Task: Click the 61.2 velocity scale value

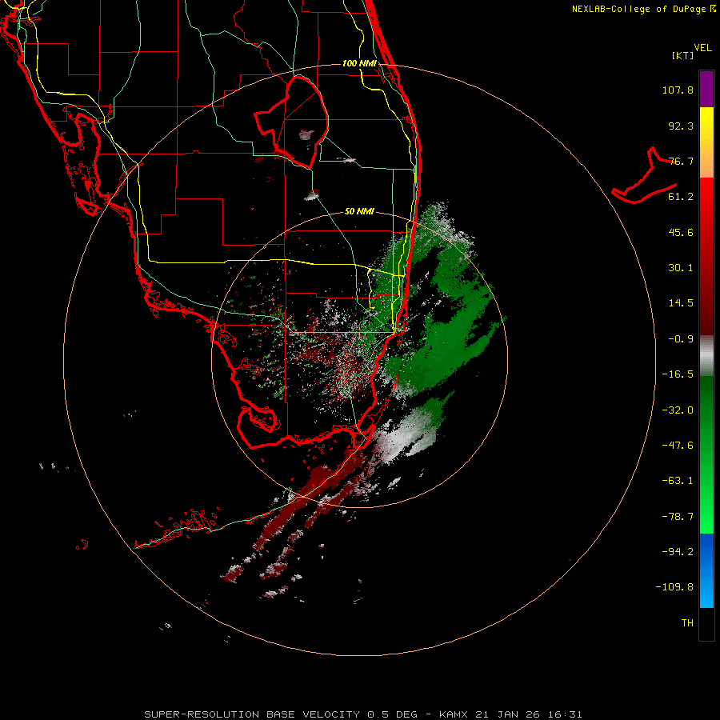Action: [x=681, y=197]
